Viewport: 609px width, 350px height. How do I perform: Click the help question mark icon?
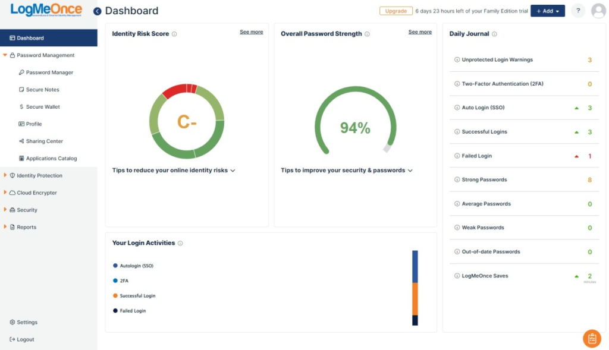click(x=578, y=11)
